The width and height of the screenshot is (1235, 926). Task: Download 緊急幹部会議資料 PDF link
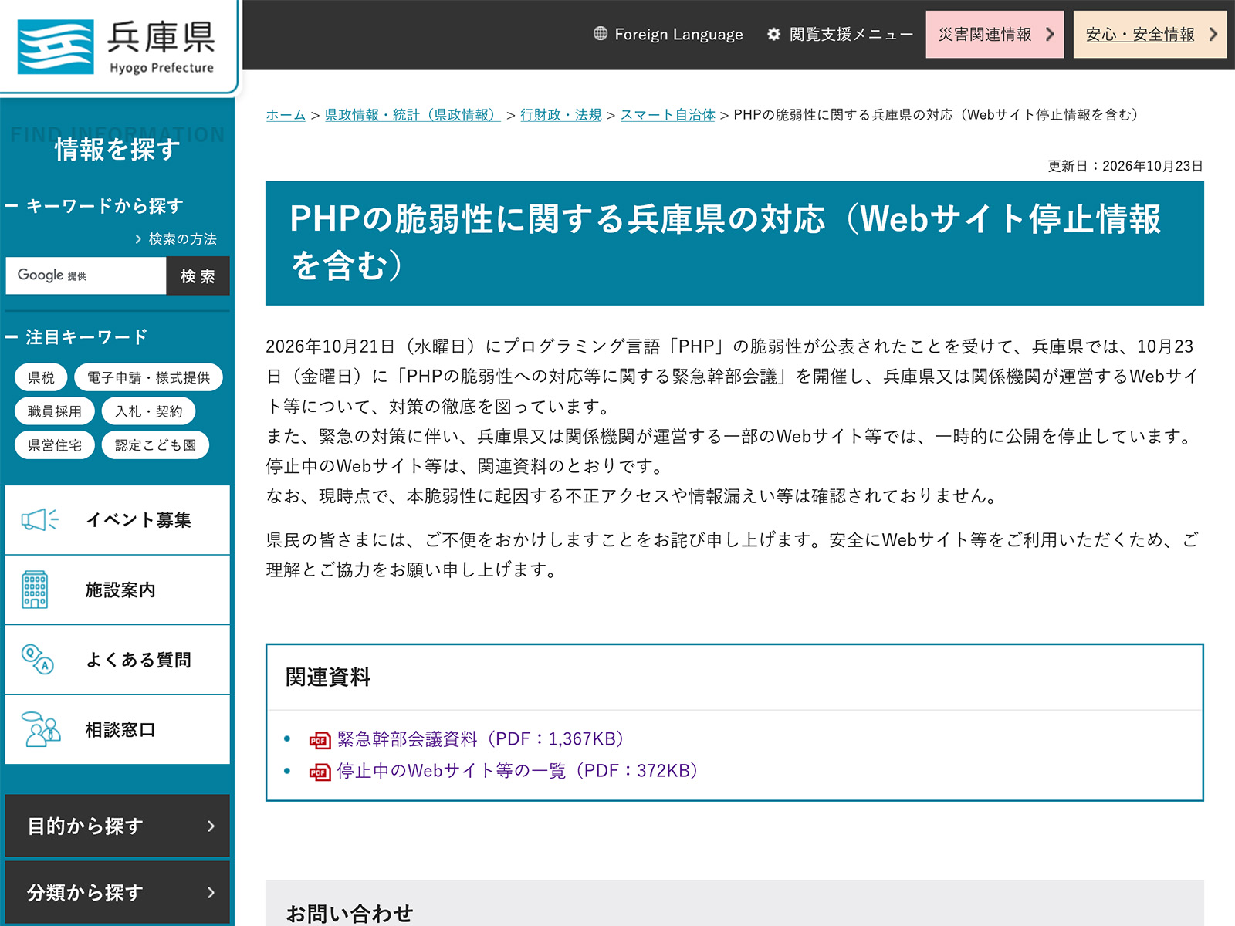tap(480, 739)
